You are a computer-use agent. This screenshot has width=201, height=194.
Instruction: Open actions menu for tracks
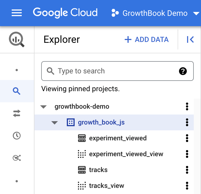[x=187, y=170]
